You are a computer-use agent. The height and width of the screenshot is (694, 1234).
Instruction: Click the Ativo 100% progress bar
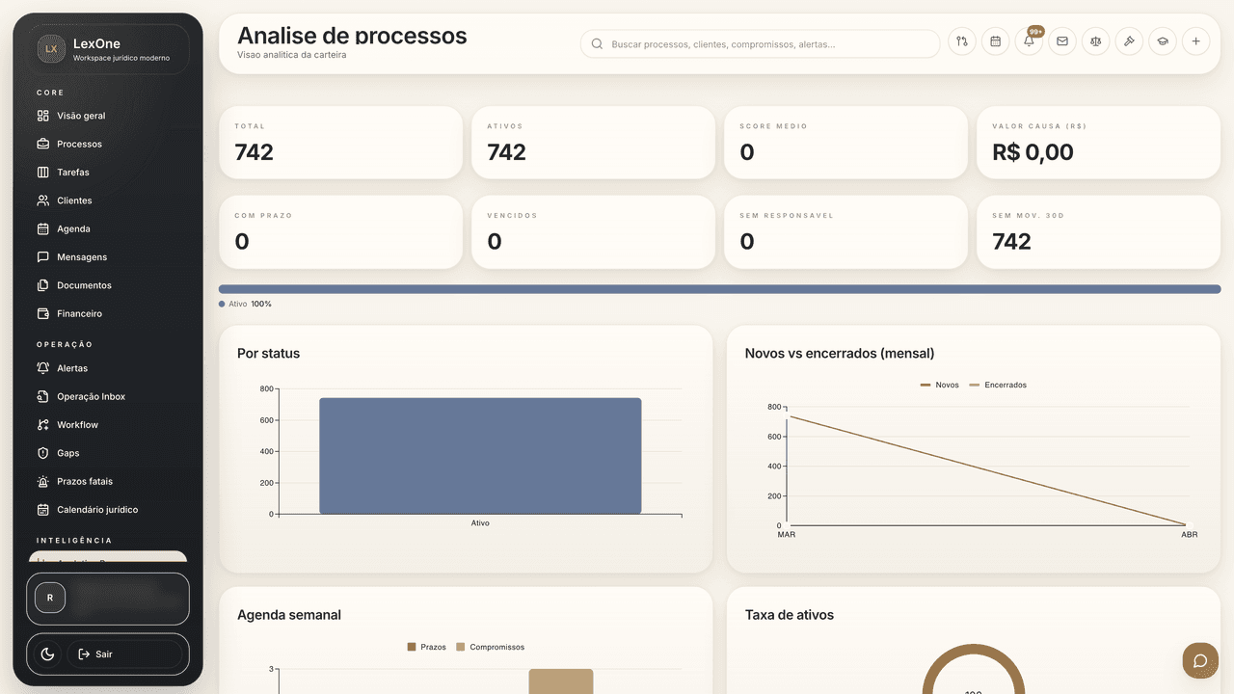point(719,288)
